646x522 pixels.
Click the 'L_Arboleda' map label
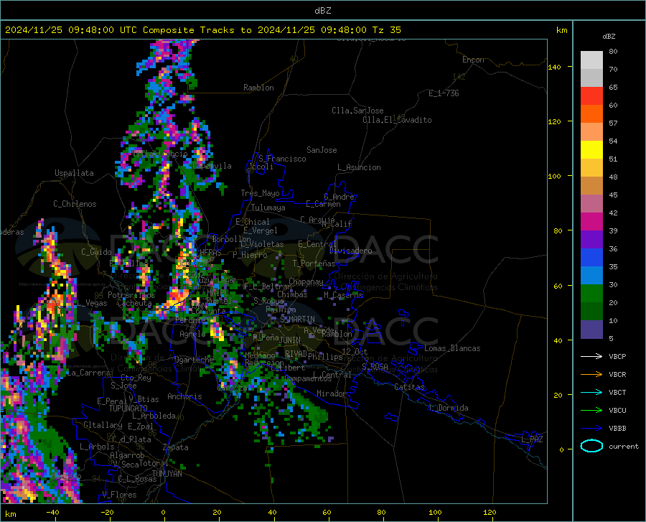coord(154,416)
